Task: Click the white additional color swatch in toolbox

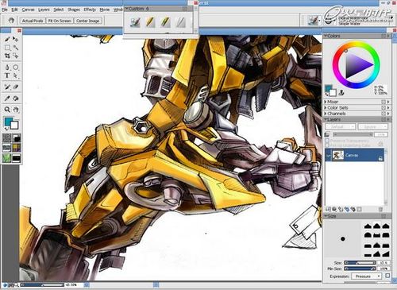Action: (x=14, y=126)
